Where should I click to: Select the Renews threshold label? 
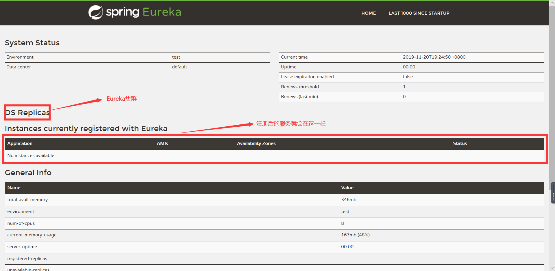(x=300, y=87)
